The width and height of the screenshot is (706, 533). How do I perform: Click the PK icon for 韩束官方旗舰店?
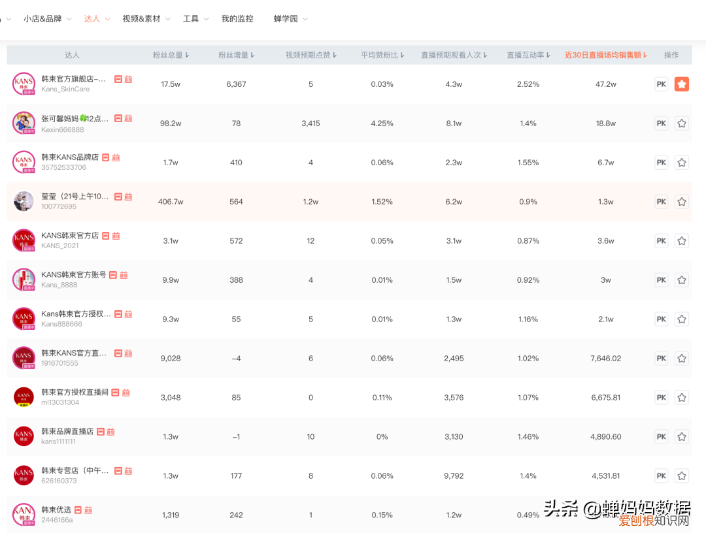pos(661,84)
